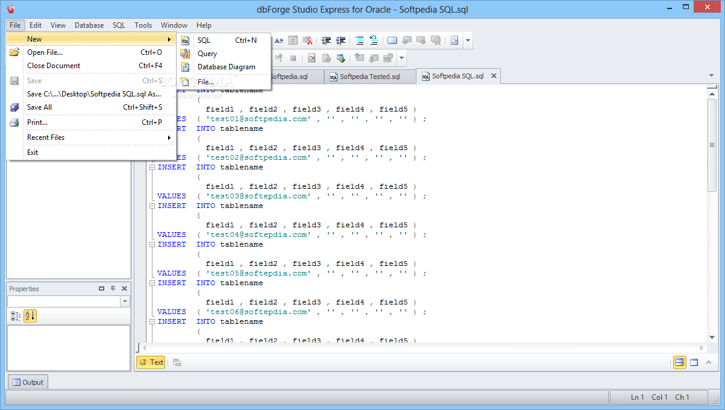This screenshot has width=725, height=410.
Task: Toggle bookmark toolbar icon
Action: click(x=392, y=40)
